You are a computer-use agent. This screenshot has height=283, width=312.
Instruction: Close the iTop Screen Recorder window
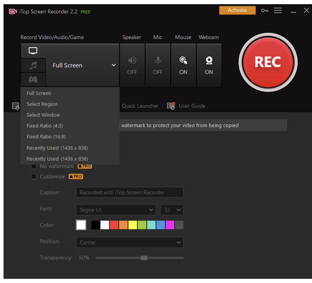307,10
